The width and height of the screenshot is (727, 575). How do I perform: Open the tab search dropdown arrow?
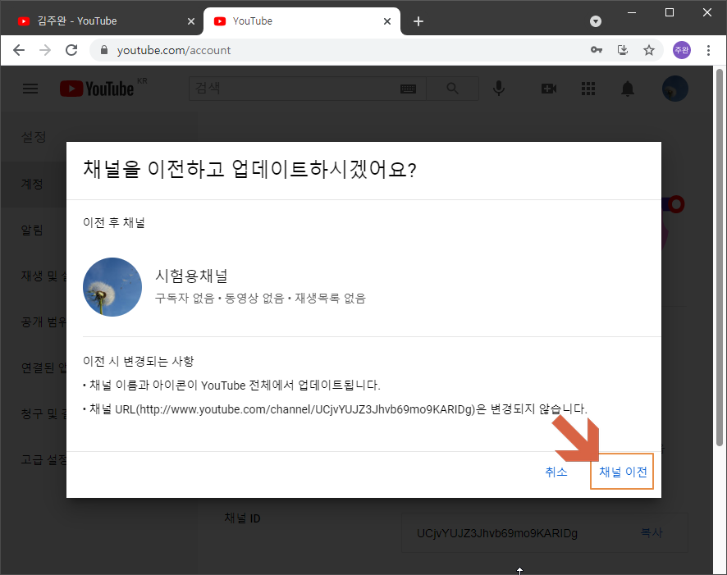(596, 21)
